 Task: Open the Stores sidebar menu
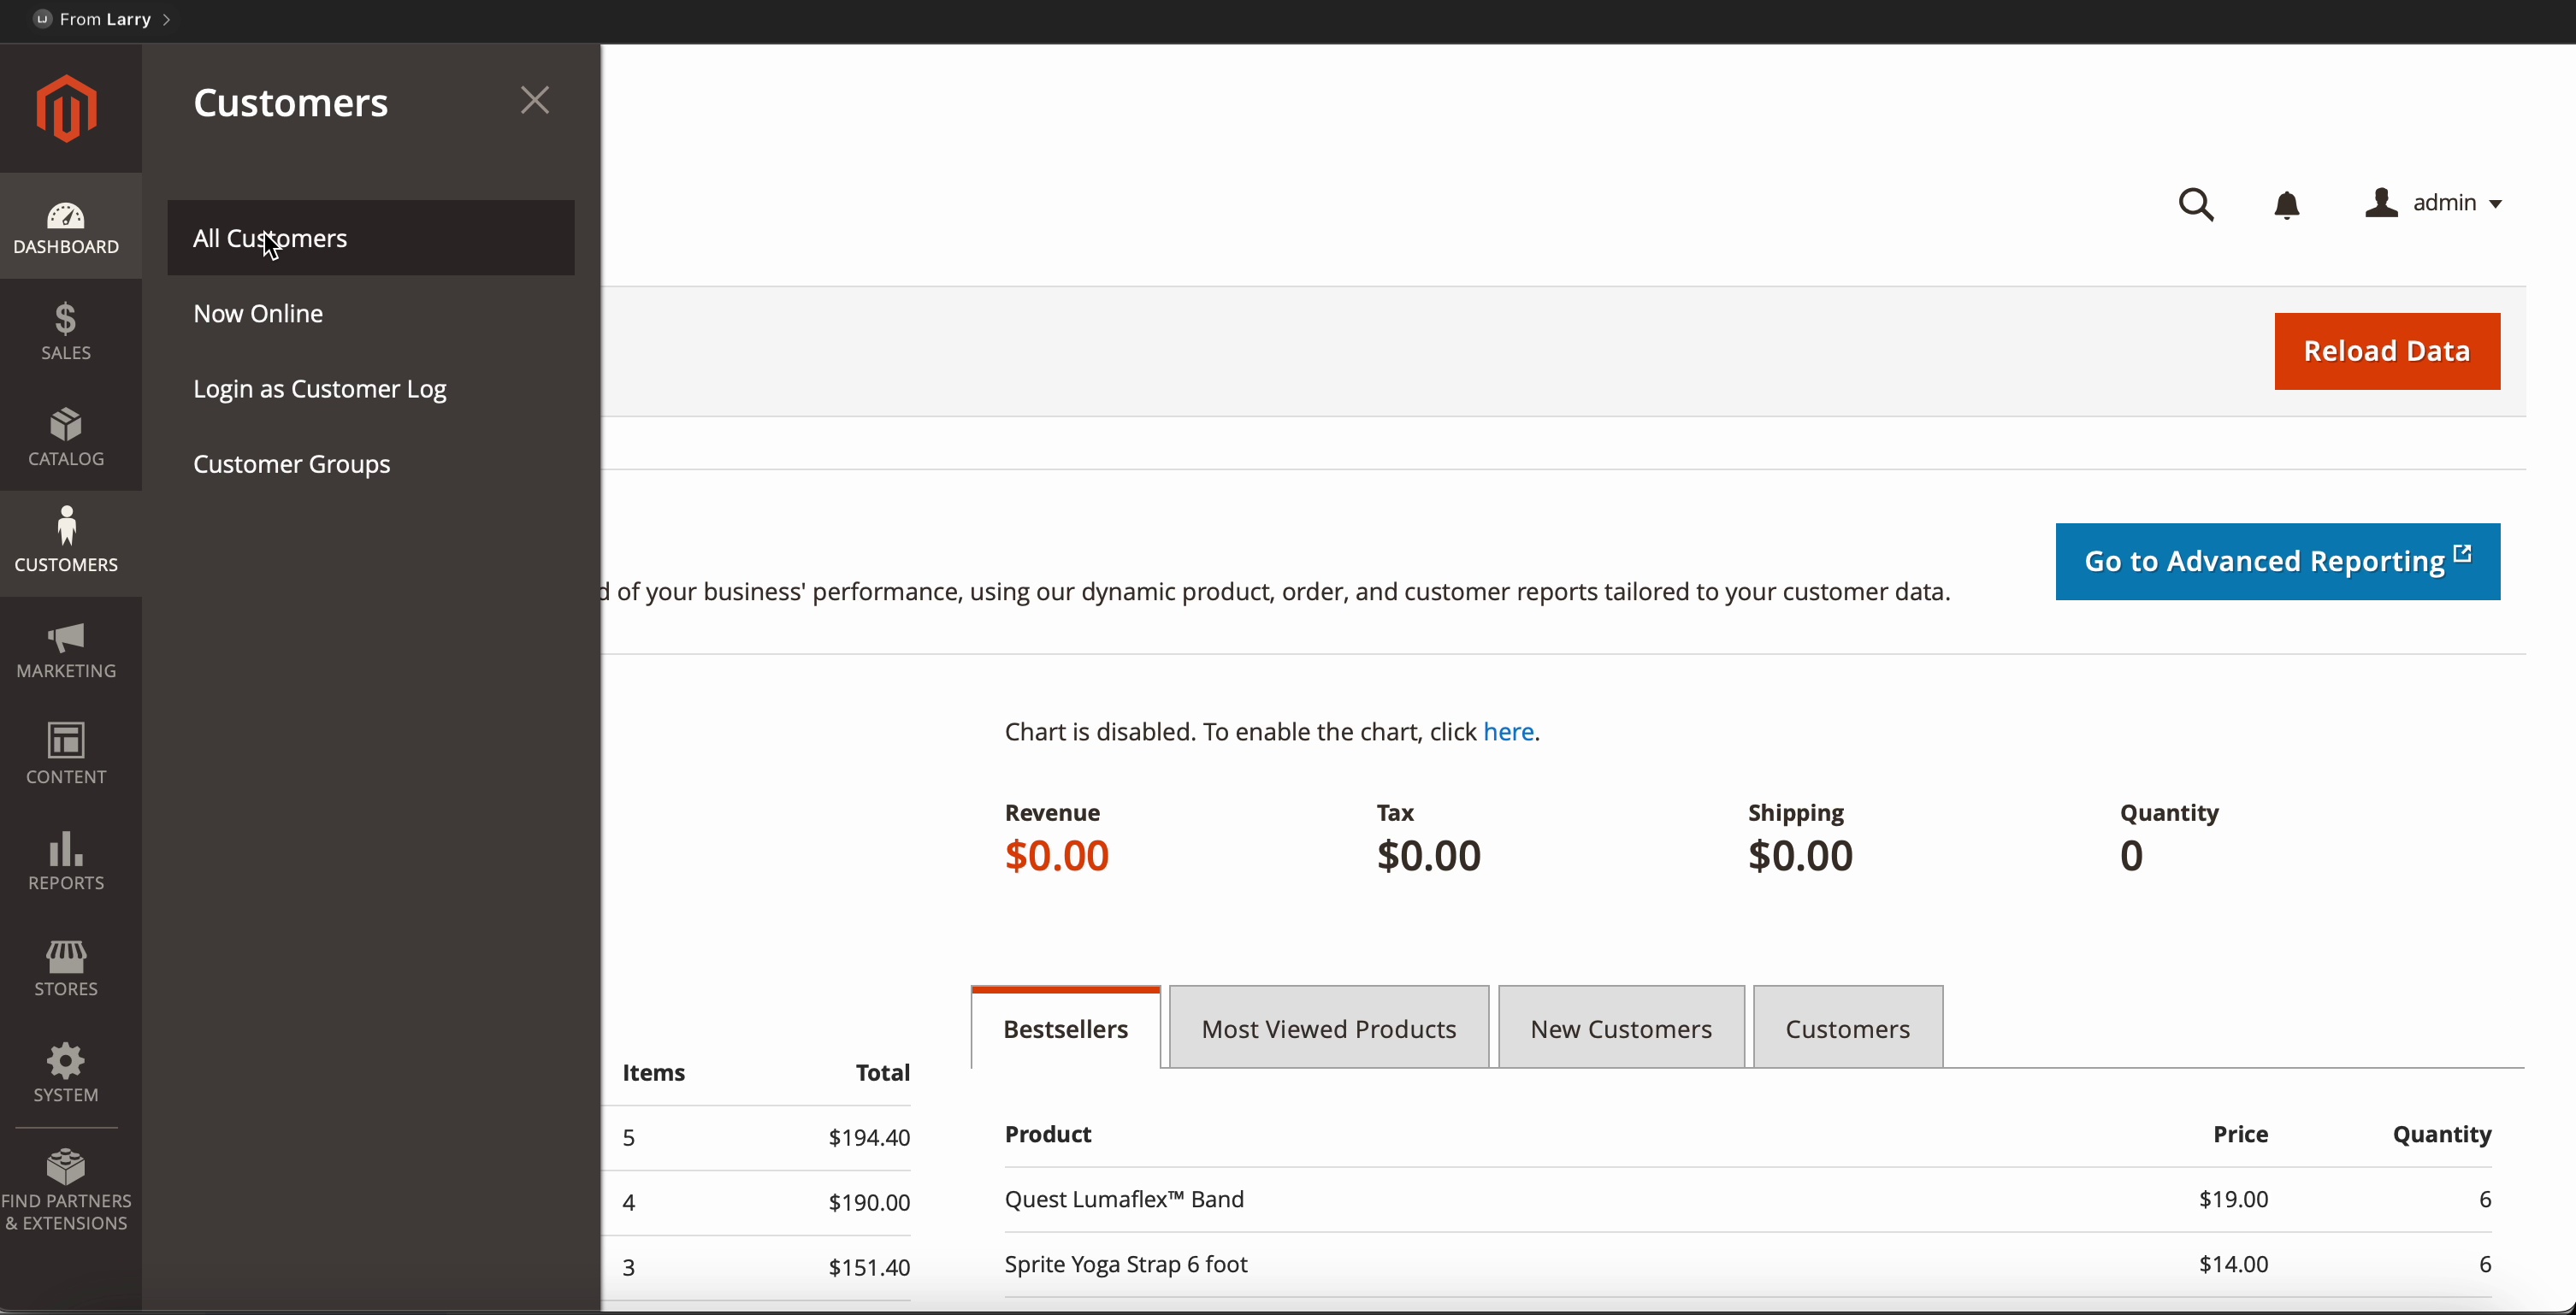click(66, 967)
